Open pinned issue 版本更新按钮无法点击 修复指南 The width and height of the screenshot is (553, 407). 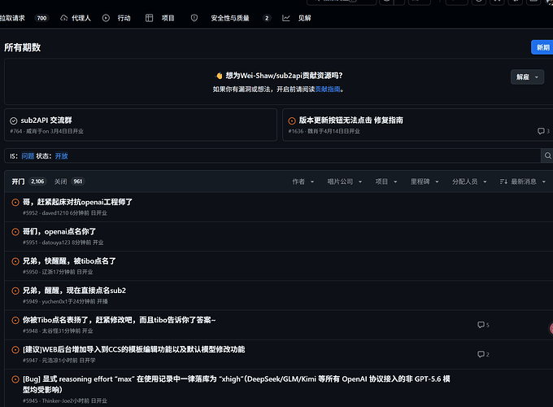pos(351,120)
